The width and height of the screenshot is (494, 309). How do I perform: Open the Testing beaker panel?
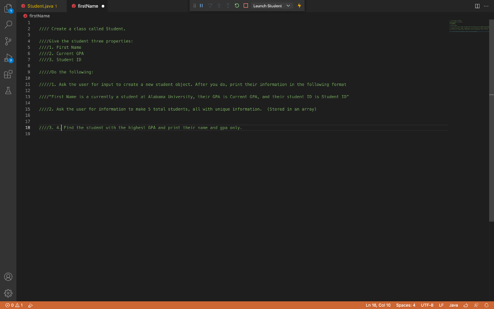pos(8,91)
